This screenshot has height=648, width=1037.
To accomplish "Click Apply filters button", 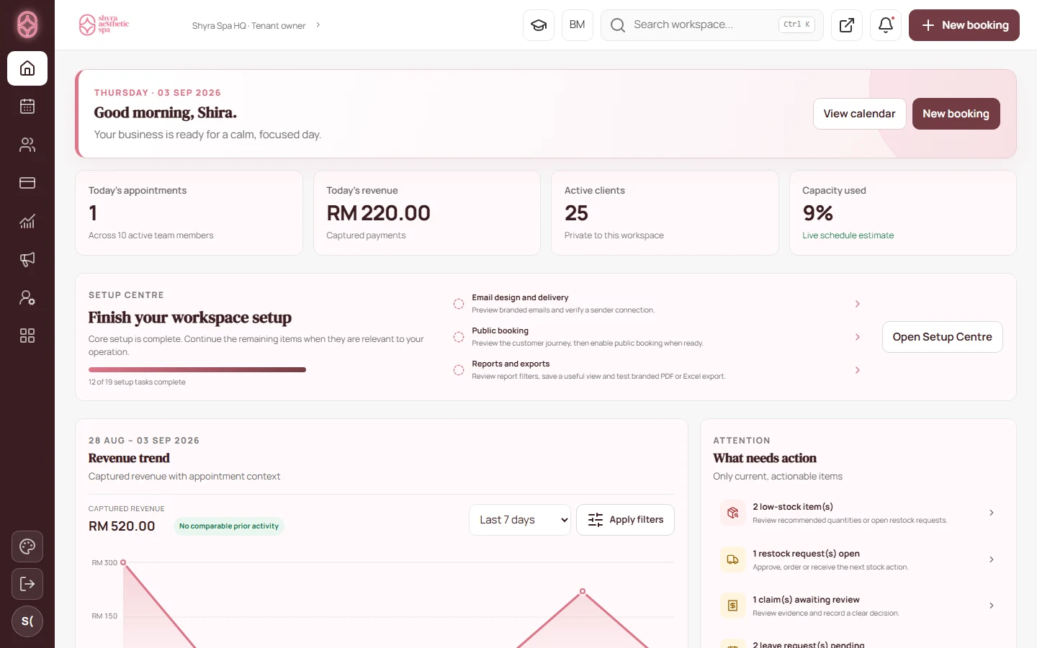I will point(626,520).
